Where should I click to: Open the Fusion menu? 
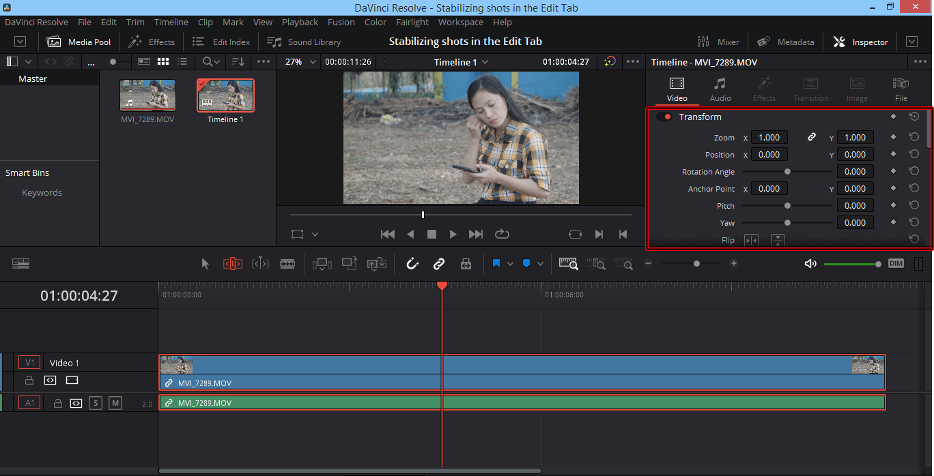coord(341,22)
